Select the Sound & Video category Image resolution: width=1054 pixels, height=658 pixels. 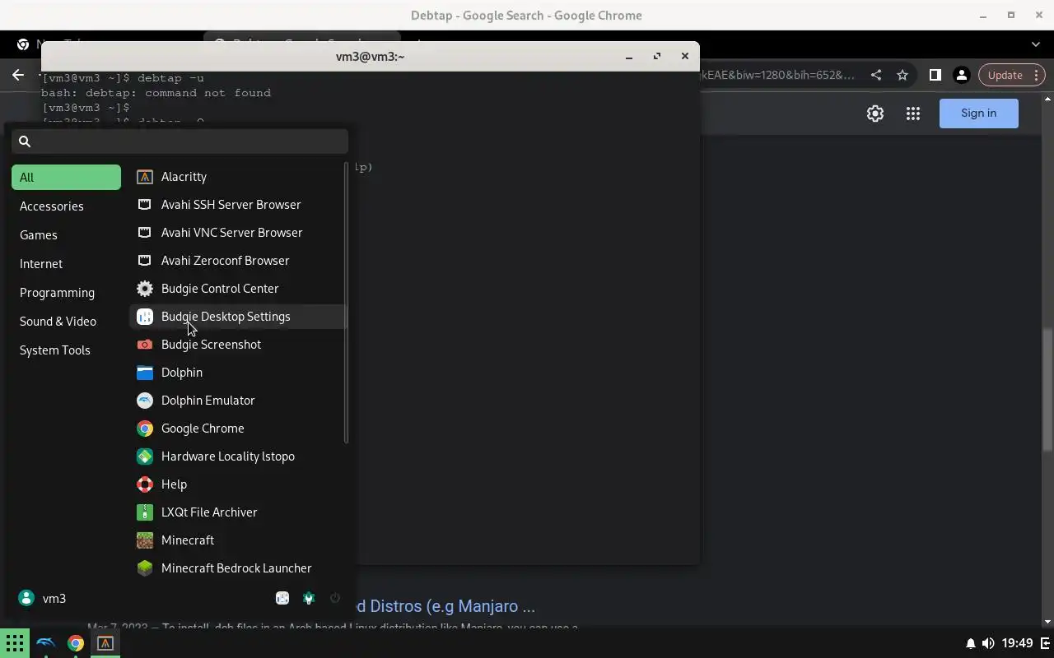[66, 322]
